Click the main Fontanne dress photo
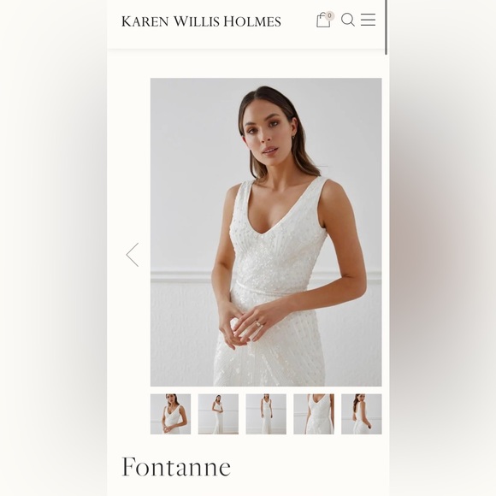 pos(266,233)
